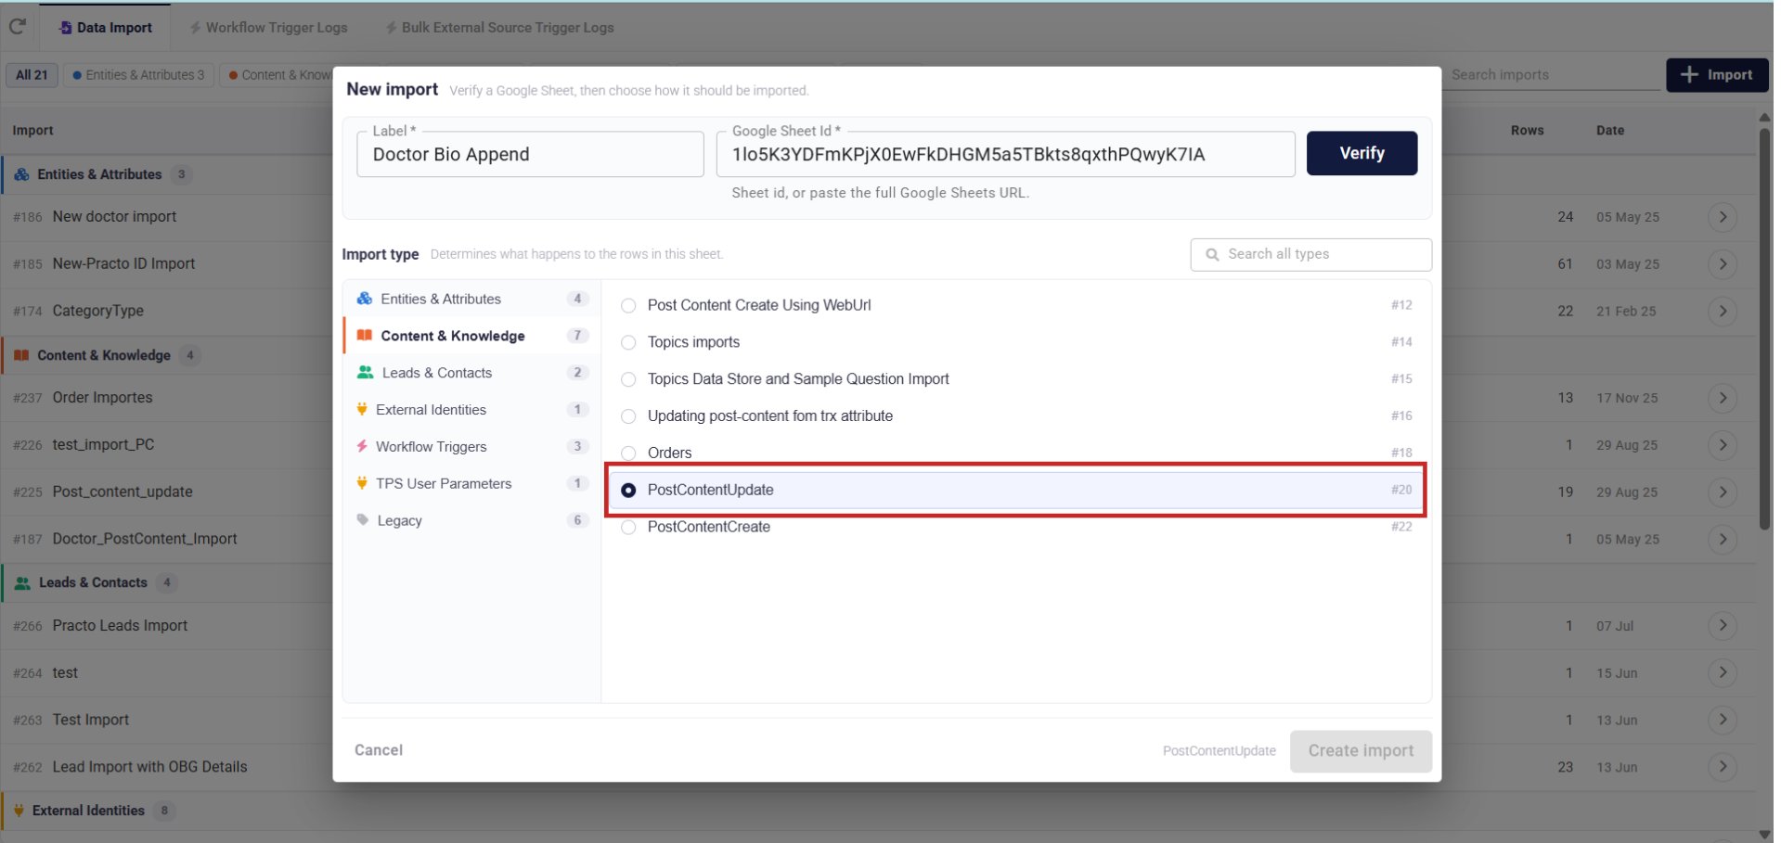Click the page vertical scrollbar
This screenshot has height=843, width=1781.
pyautogui.click(x=1764, y=329)
